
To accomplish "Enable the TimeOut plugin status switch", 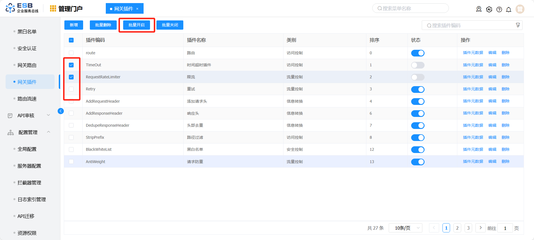I will pos(418,65).
